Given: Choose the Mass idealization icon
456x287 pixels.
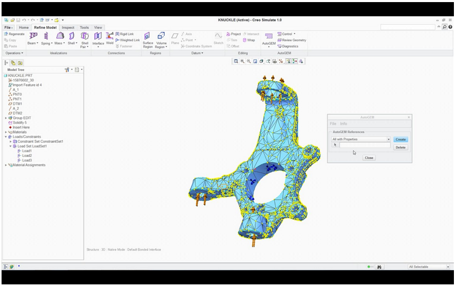Looking at the screenshot, I should 60,36.
